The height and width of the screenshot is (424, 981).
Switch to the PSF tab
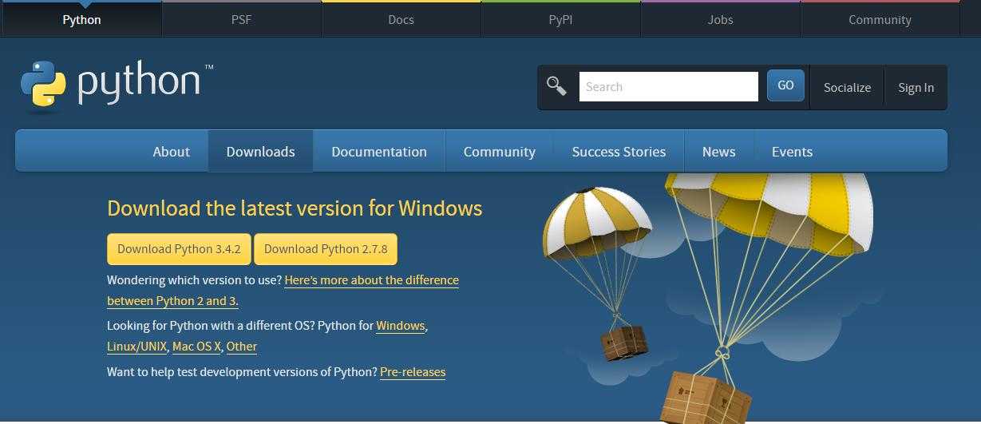pos(241,19)
